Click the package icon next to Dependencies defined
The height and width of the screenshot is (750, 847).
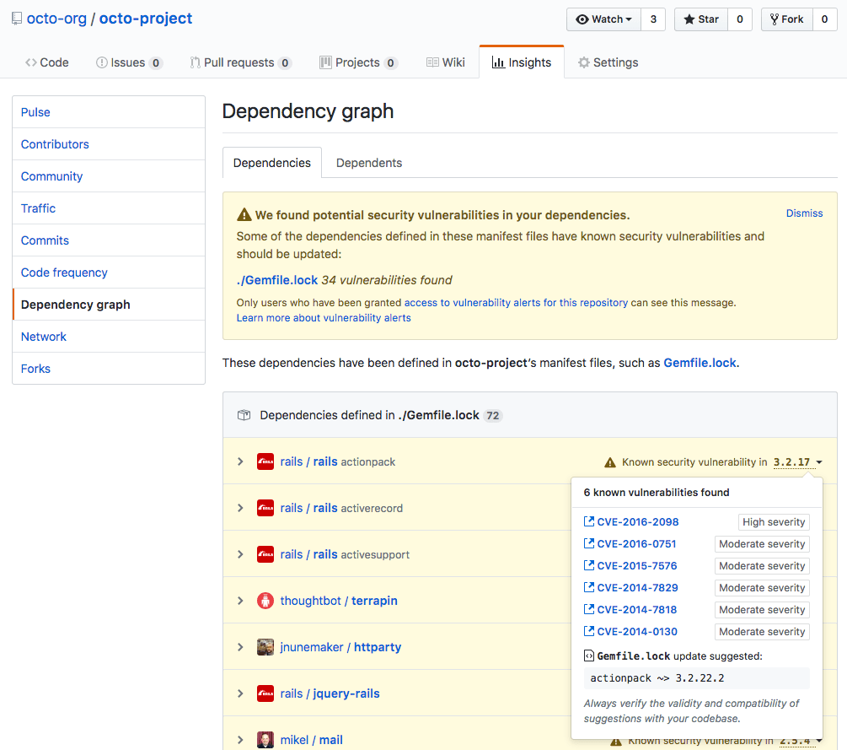[244, 415]
